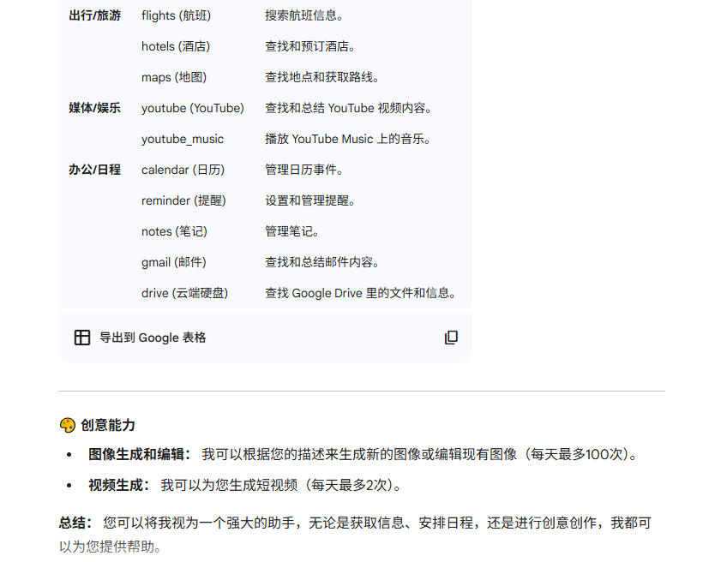Click the calendar (日历) entry
The width and height of the screenshot is (709, 562).
click(183, 170)
